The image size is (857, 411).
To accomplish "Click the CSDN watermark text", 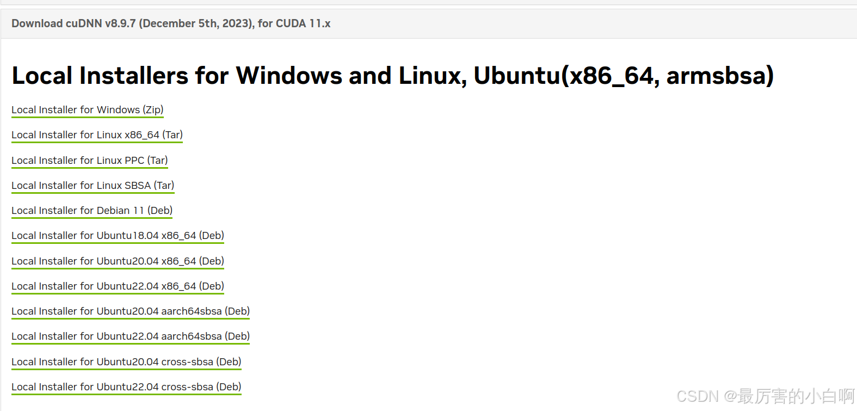I will 766,396.
